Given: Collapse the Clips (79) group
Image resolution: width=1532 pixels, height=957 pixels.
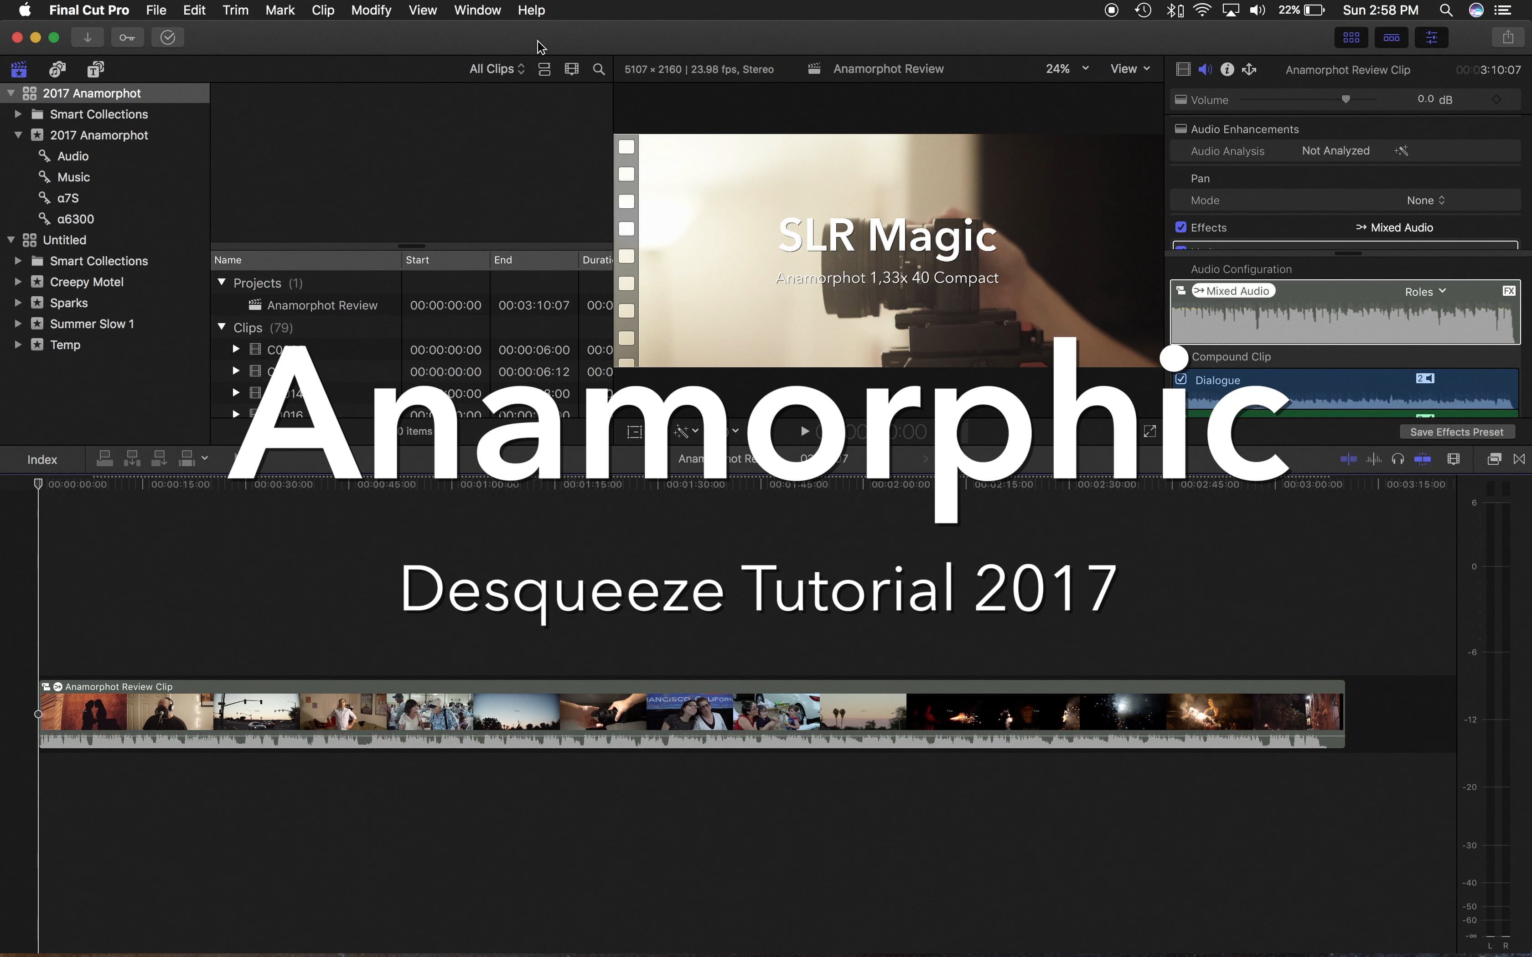Looking at the screenshot, I should click(222, 327).
